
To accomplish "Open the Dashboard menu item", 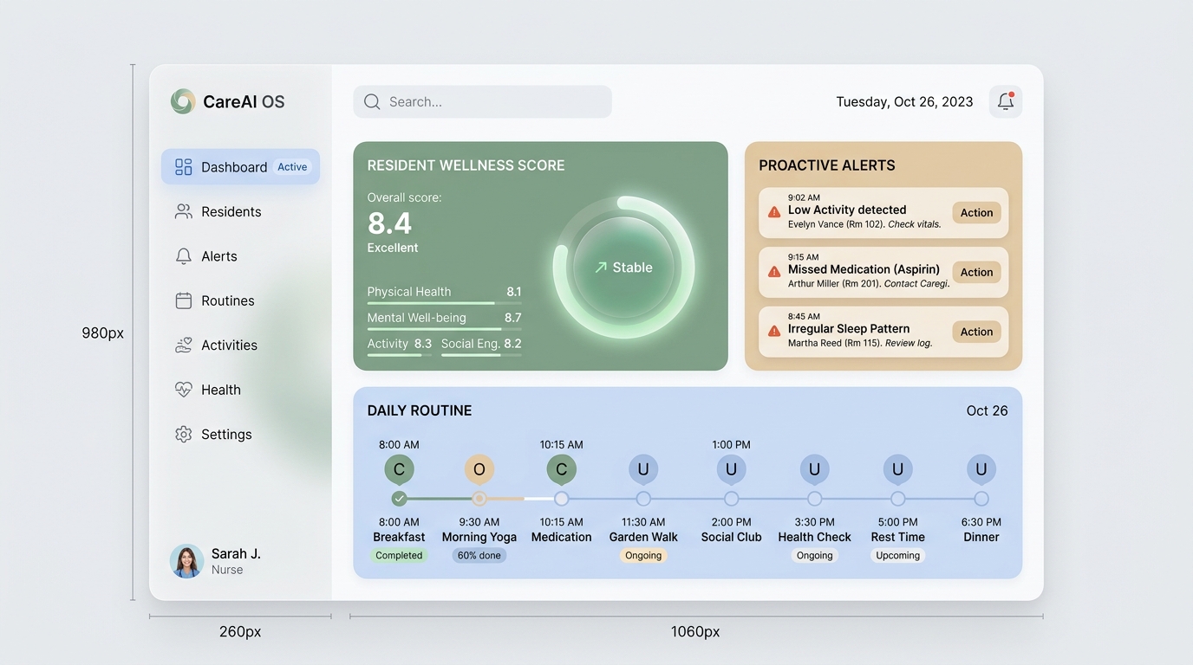I will (x=240, y=167).
